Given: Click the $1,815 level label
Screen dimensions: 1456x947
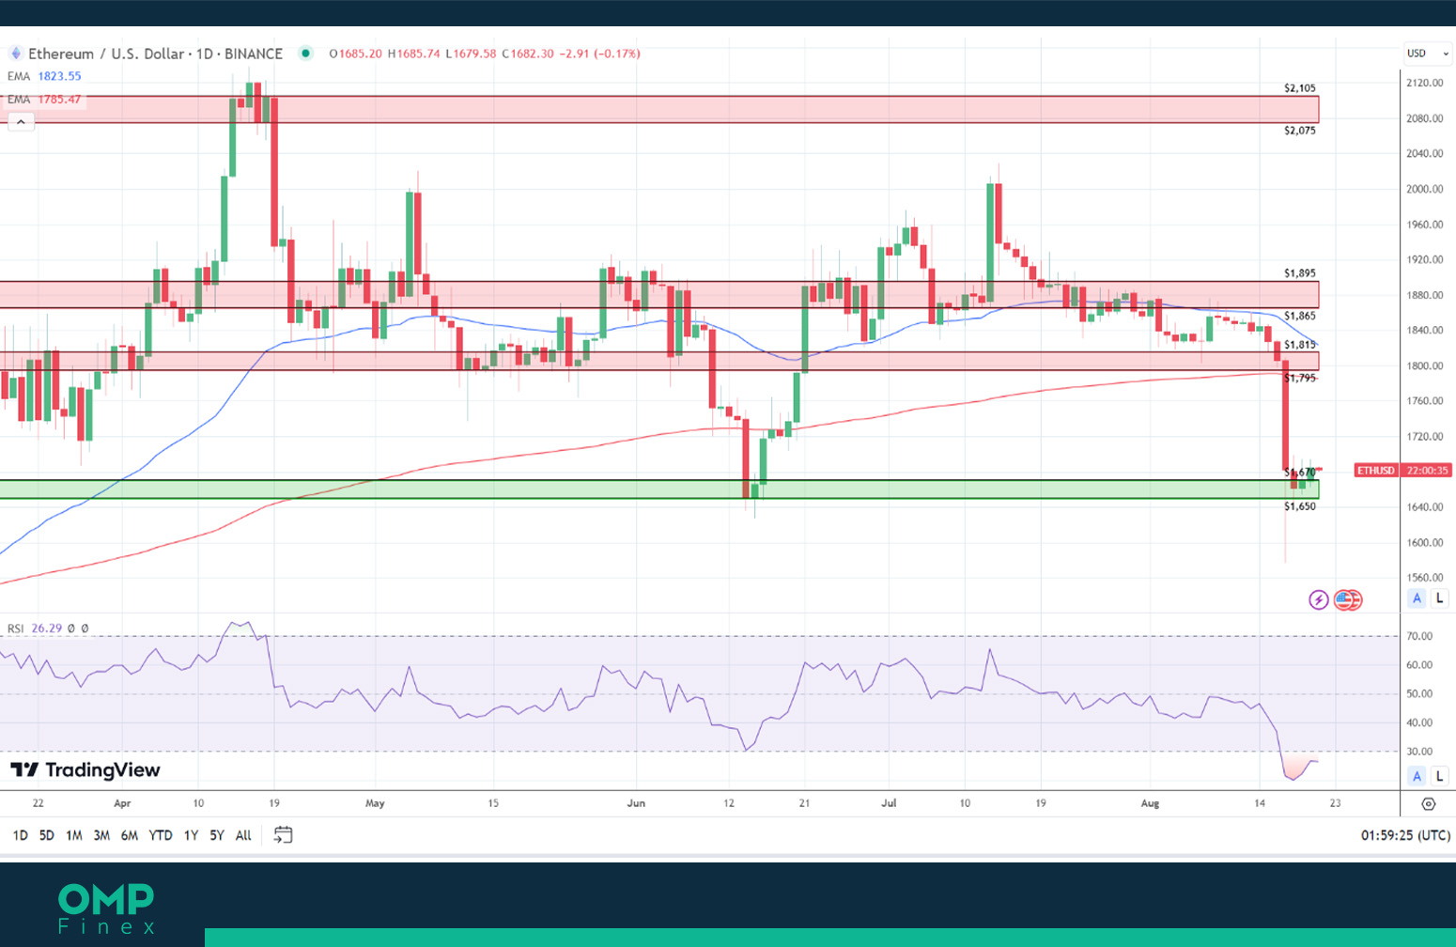Looking at the screenshot, I should pos(1300,345).
